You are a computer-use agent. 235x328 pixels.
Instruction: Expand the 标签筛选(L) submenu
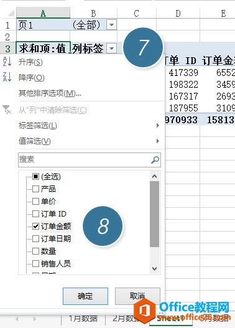coord(89,126)
